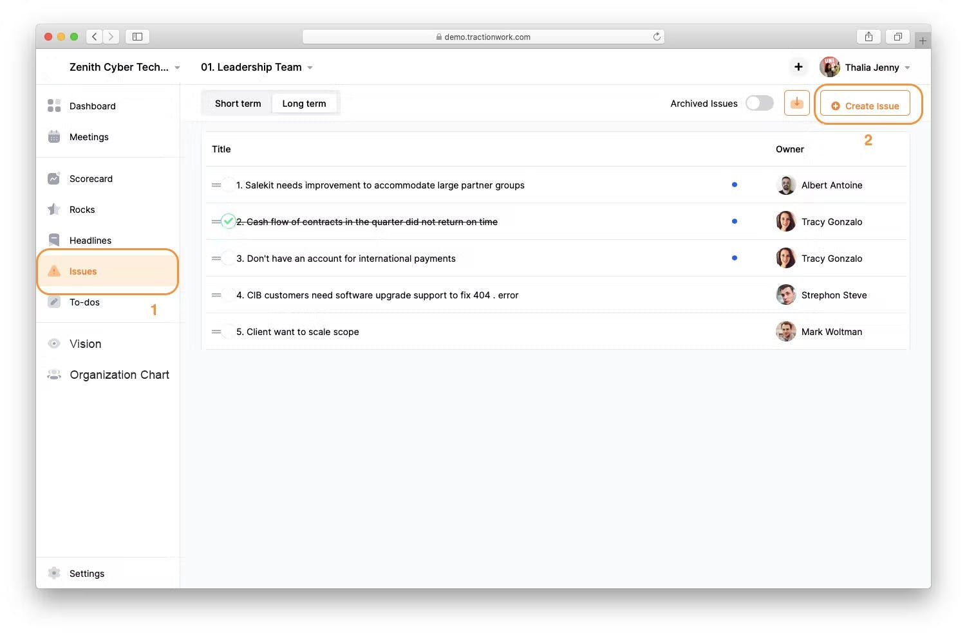Open a new tab with the plus button
Viewport: 967px width, 636px height.
pos(923,41)
